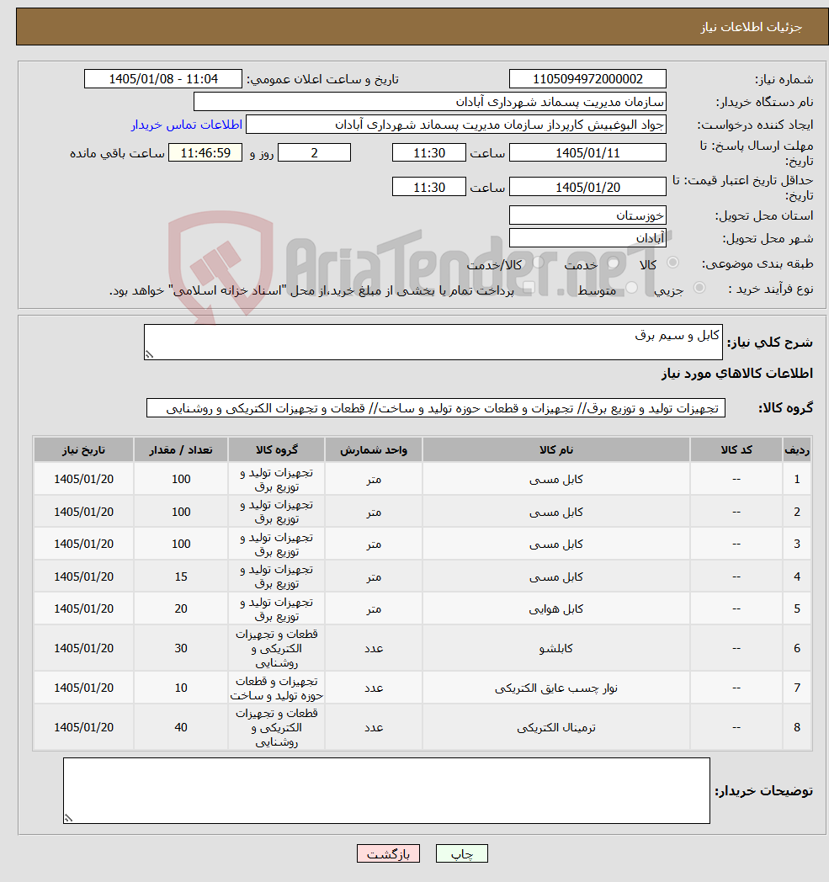Open the اطلاعات تماس خریدار link

click(187, 125)
